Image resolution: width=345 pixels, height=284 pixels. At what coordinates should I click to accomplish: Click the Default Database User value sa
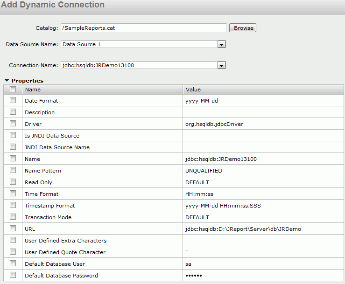click(x=188, y=264)
